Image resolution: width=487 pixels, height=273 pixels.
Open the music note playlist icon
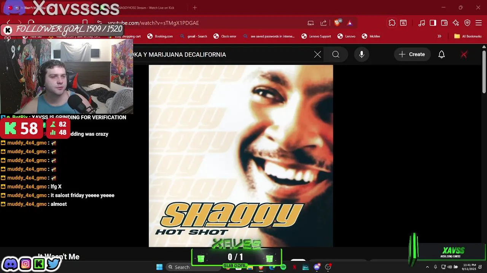click(x=422, y=23)
